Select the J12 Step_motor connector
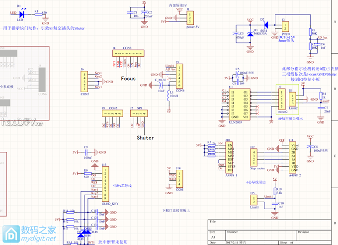Screen dimensions: 338x245 click(255, 159)
